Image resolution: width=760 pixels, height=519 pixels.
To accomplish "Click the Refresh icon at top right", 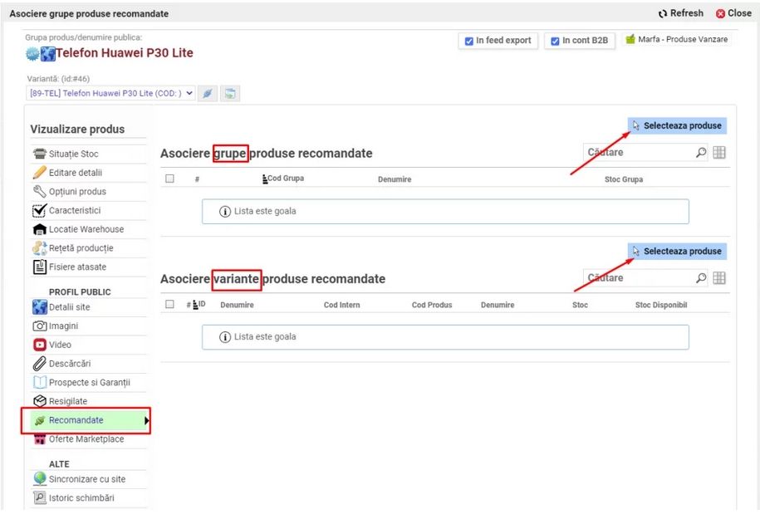I will [663, 13].
